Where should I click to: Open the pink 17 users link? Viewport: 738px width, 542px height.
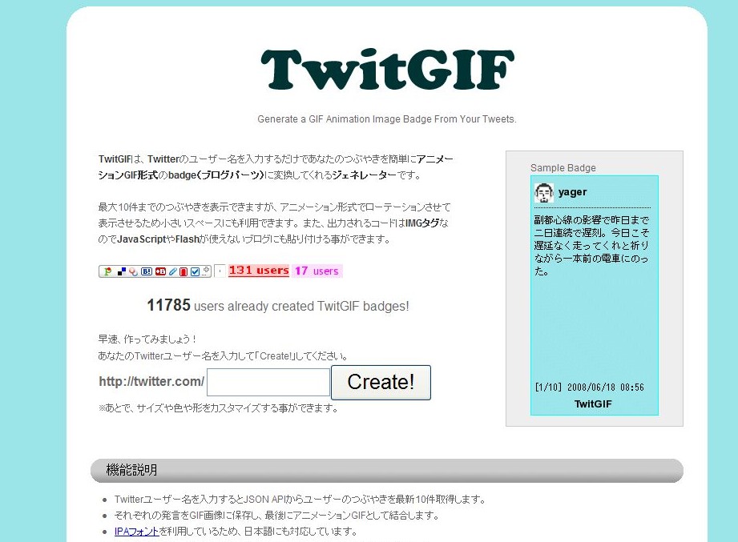pyautogui.click(x=317, y=271)
